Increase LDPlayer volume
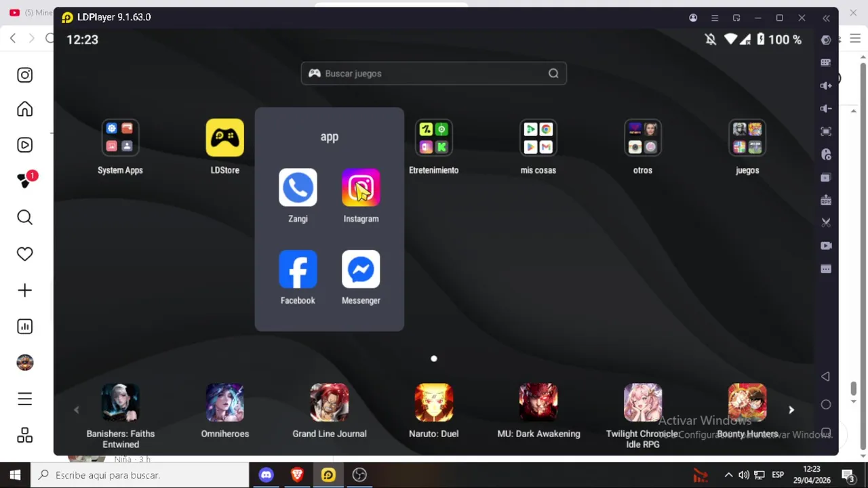The image size is (868, 488). (x=826, y=85)
